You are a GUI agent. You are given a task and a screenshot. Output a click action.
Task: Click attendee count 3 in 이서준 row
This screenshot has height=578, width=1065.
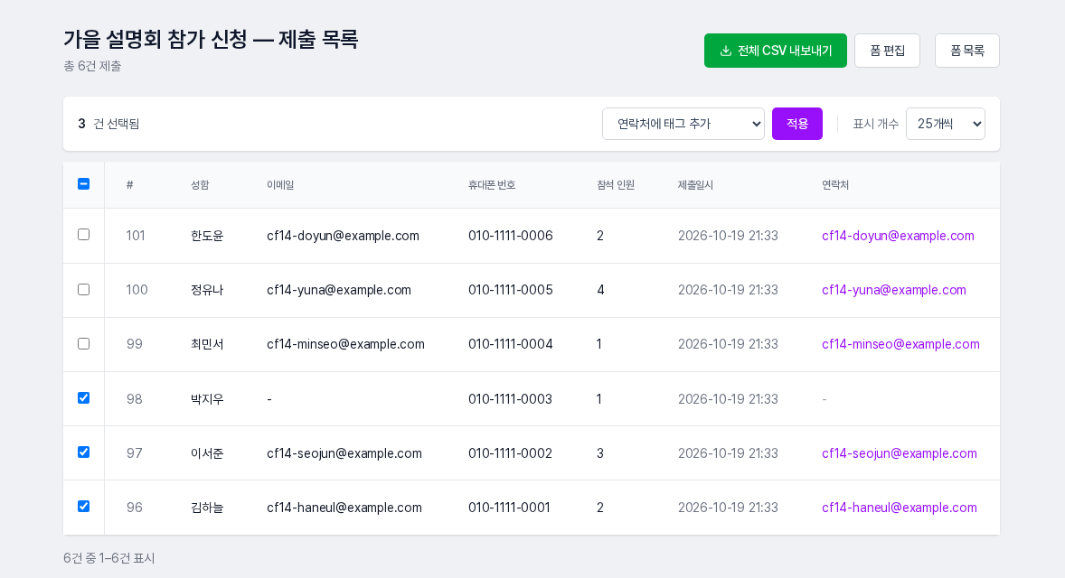click(x=599, y=453)
